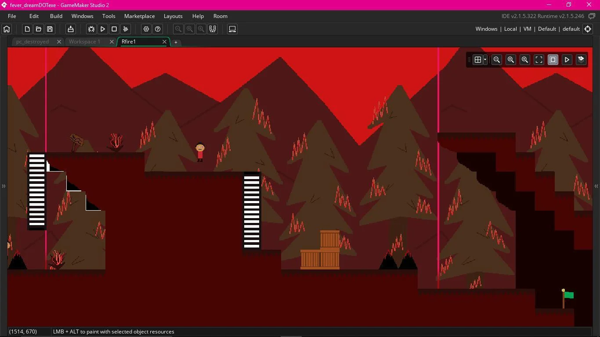
Task: Open the Tools menu
Action: 109,16
